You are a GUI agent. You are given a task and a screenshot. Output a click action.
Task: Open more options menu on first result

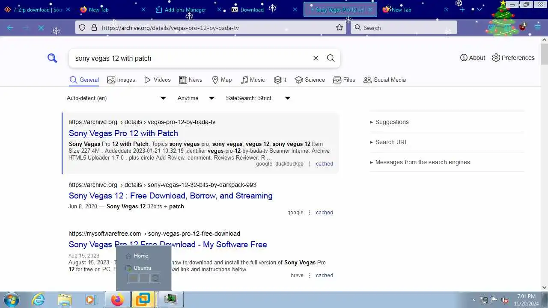(310, 164)
